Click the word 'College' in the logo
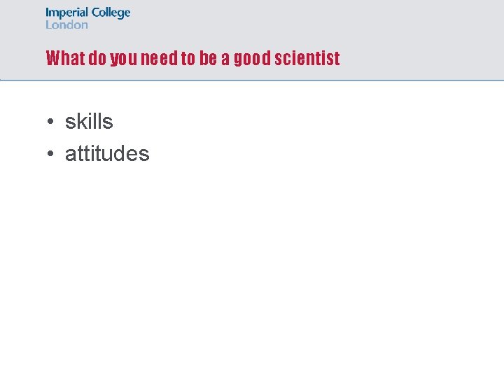The image size is (504, 378). pos(111,13)
